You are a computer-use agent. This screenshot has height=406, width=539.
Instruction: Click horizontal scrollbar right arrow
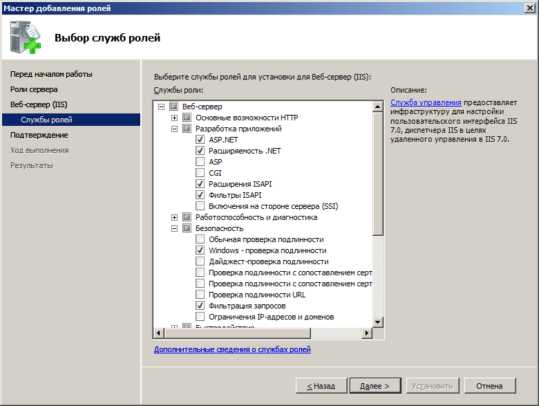tap(367, 333)
